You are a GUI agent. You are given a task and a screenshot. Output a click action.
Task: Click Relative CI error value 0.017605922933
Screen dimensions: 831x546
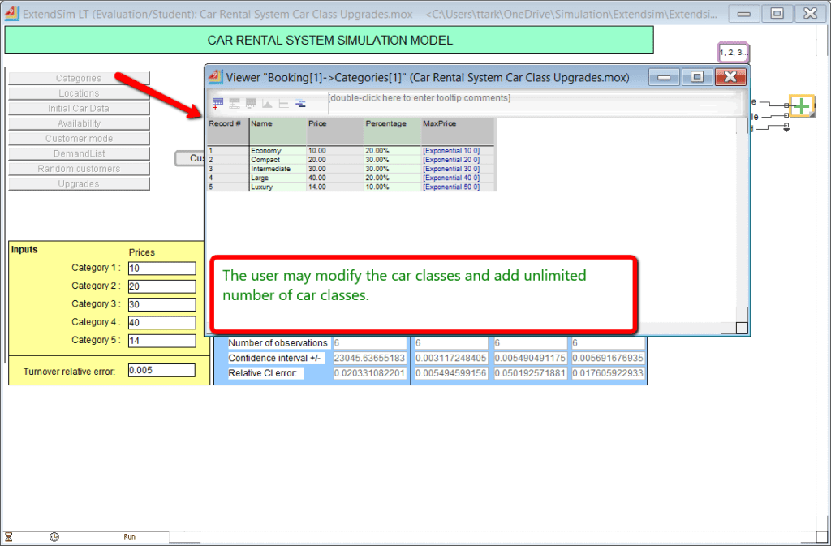609,373
